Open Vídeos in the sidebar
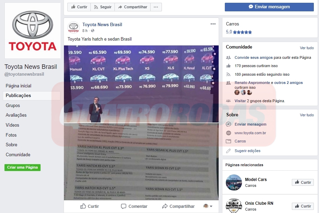 tap(12, 125)
